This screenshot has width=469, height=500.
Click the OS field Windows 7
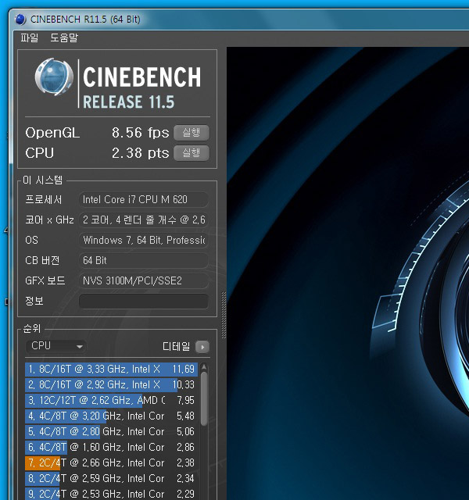[x=144, y=240]
